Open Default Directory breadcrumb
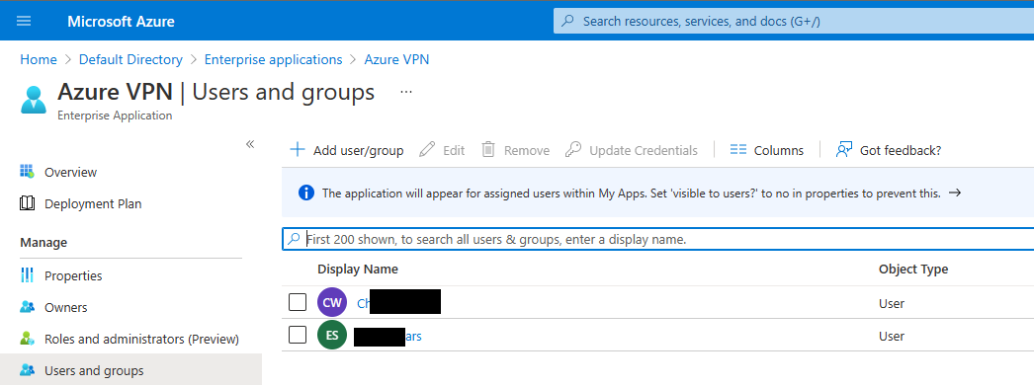Image resolution: width=1034 pixels, height=387 pixels. point(130,59)
